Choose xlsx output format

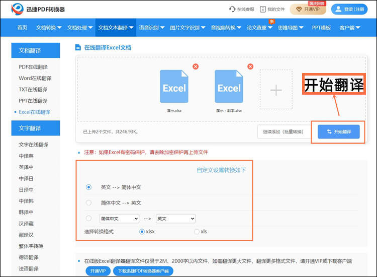point(142,232)
